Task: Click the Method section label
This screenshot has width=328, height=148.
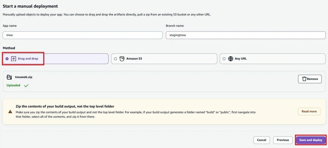Action: 9,48
